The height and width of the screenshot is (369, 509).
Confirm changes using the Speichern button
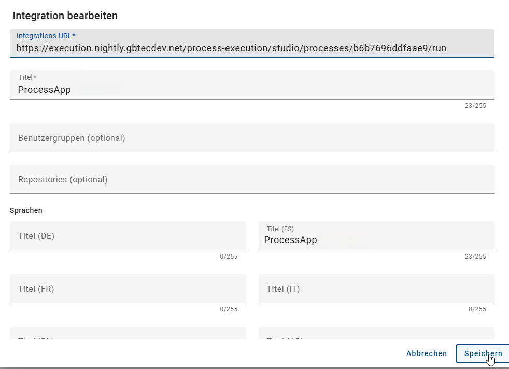coord(482,353)
